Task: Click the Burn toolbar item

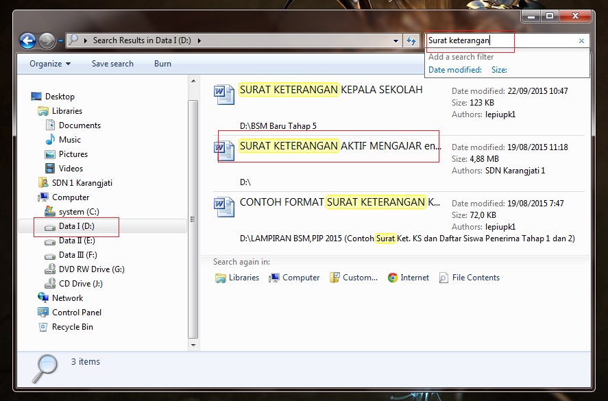Action: pos(162,63)
